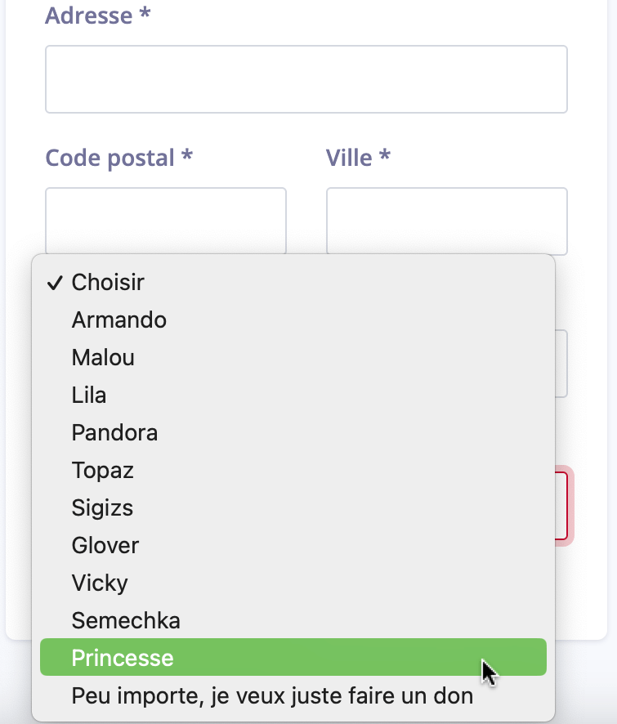Focus the Ville input box
The width and height of the screenshot is (617, 724).
click(446, 221)
